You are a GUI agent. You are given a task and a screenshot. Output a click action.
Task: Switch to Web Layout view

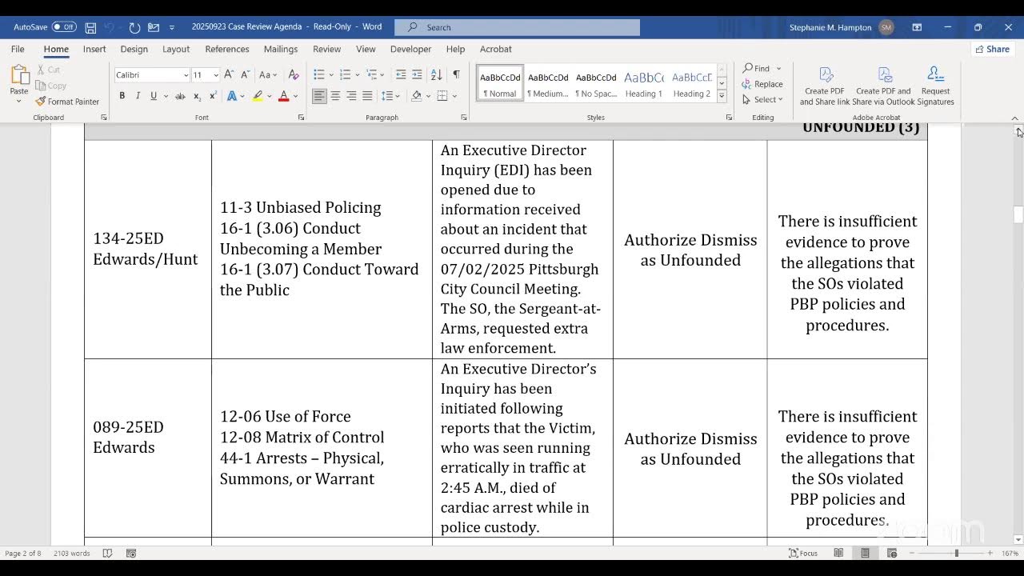[891, 553]
